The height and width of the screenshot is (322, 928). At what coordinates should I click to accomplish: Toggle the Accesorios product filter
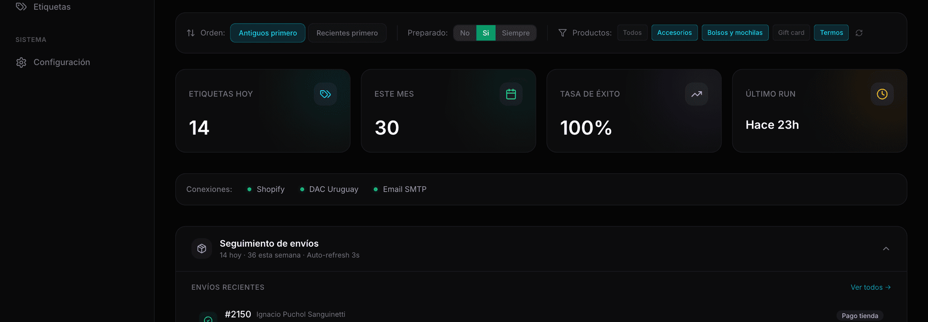(x=674, y=32)
